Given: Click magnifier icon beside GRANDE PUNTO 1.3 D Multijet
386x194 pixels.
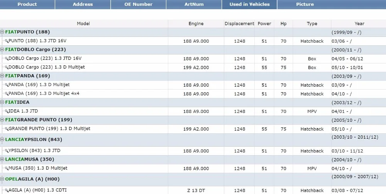Looking at the screenshot, I should pyautogui.click(x=7, y=129).
